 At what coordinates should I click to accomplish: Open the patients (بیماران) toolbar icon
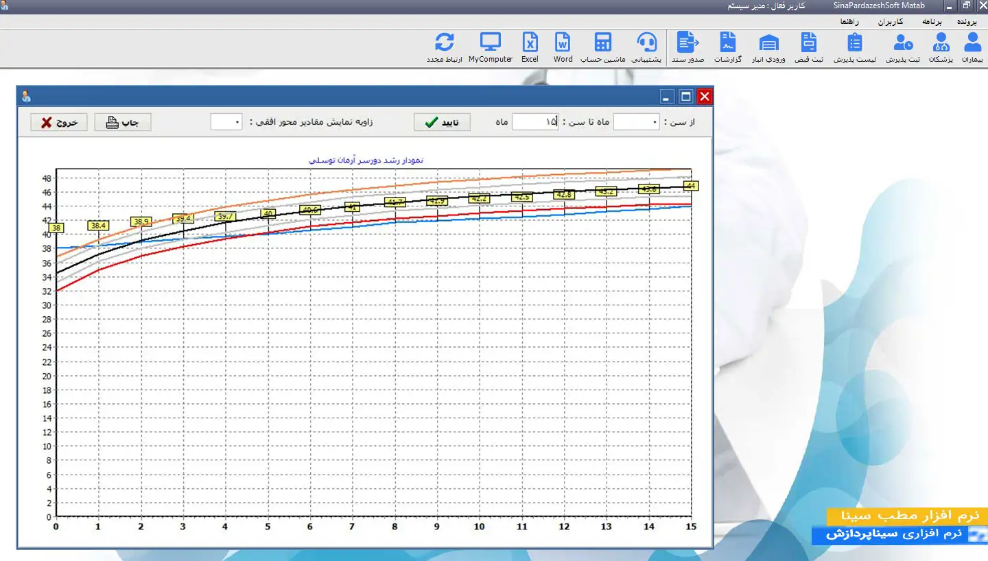click(972, 47)
